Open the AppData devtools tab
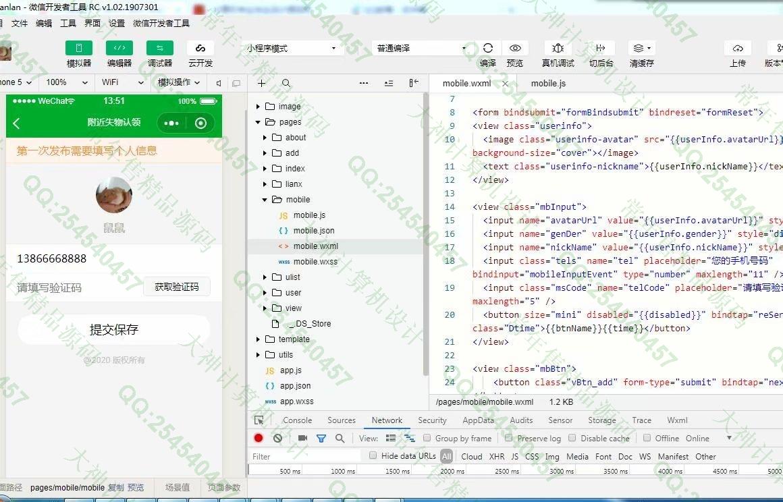The image size is (783, 502). [478, 420]
